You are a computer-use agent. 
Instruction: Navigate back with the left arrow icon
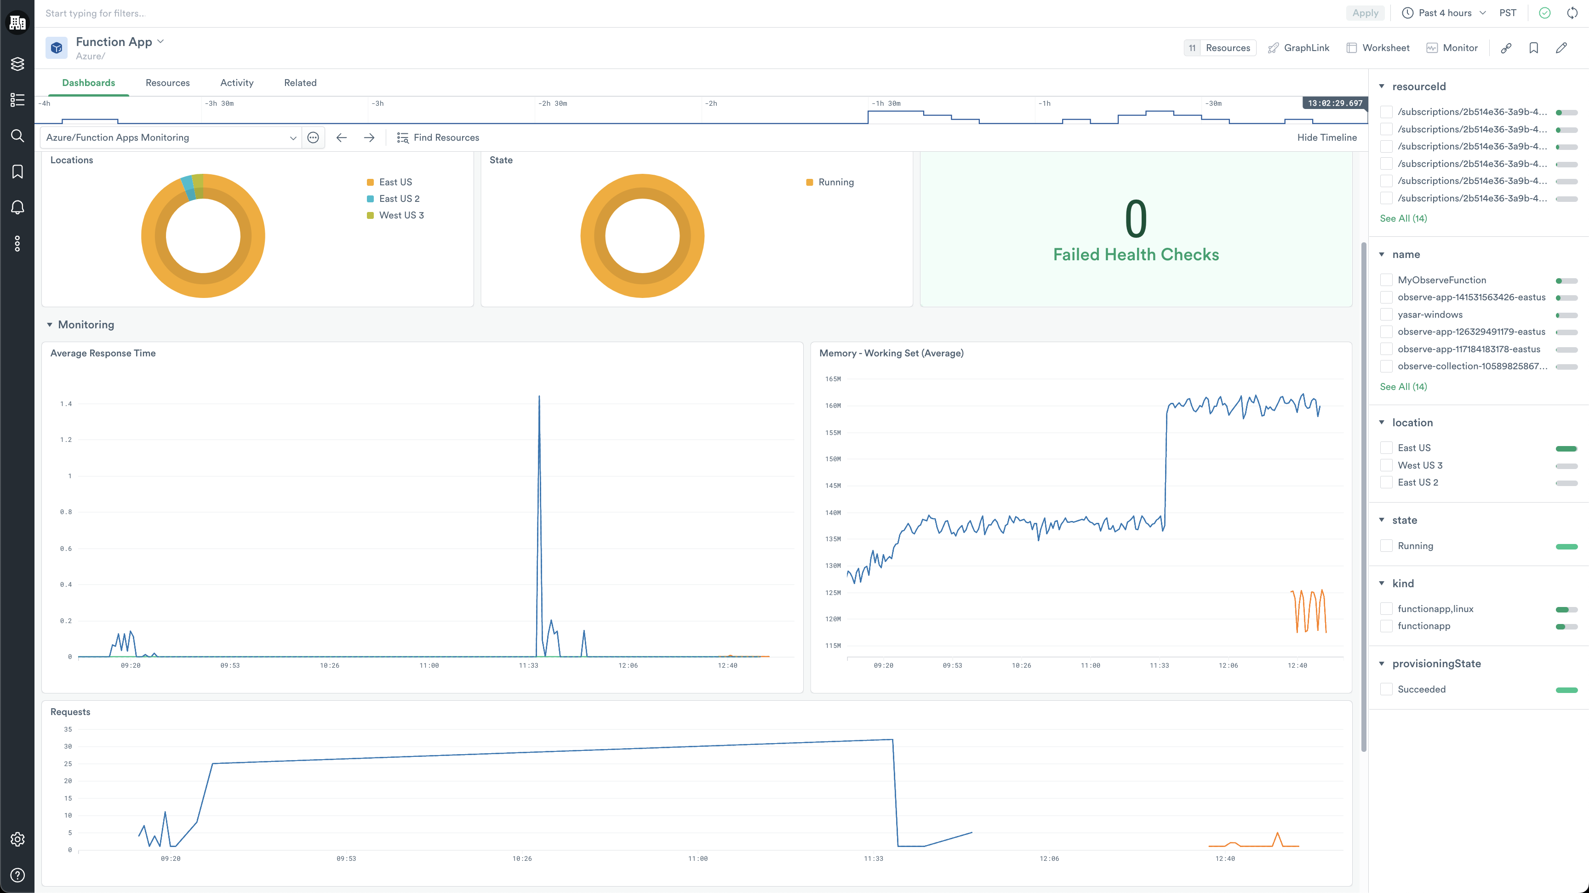[x=341, y=137]
